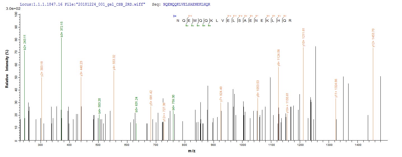Click the y10+ 1211.61 peak label
Screen dimensions: 402x157
(x=303, y=37)
